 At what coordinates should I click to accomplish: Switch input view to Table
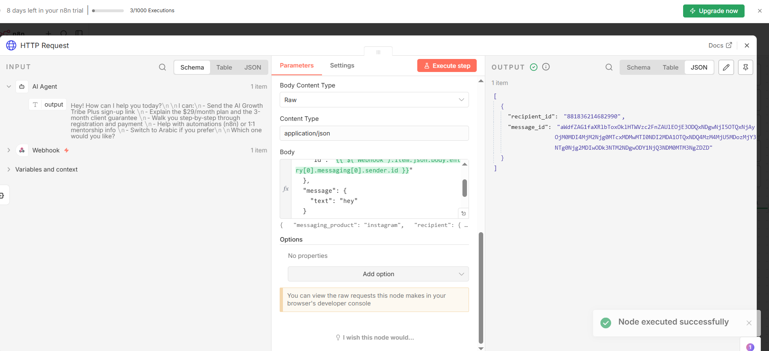click(x=224, y=68)
